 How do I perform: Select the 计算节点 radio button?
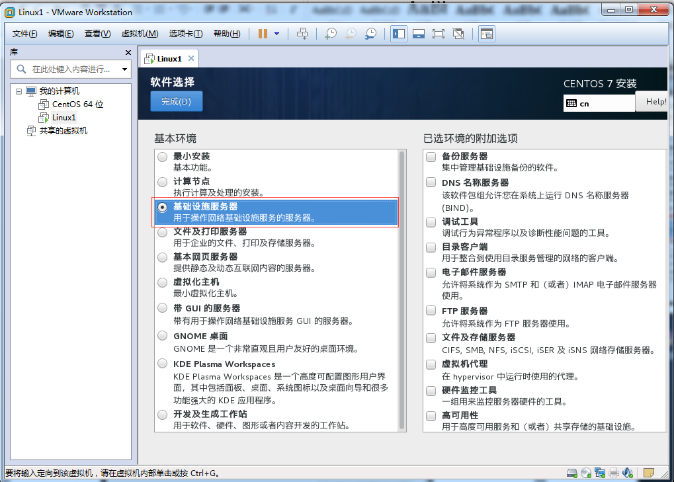[163, 182]
